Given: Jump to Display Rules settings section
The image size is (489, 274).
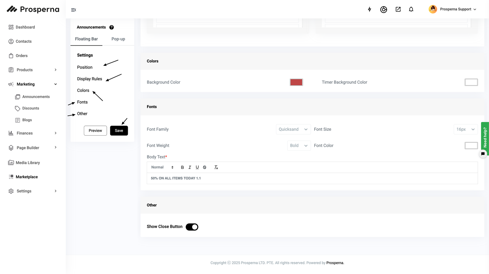Looking at the screenshot, I should click(x=90, y=79).
